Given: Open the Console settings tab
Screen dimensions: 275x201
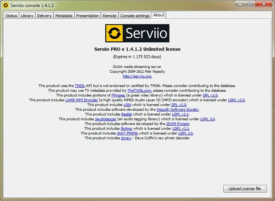Looking at the screenshot, I should click(135, 16).
